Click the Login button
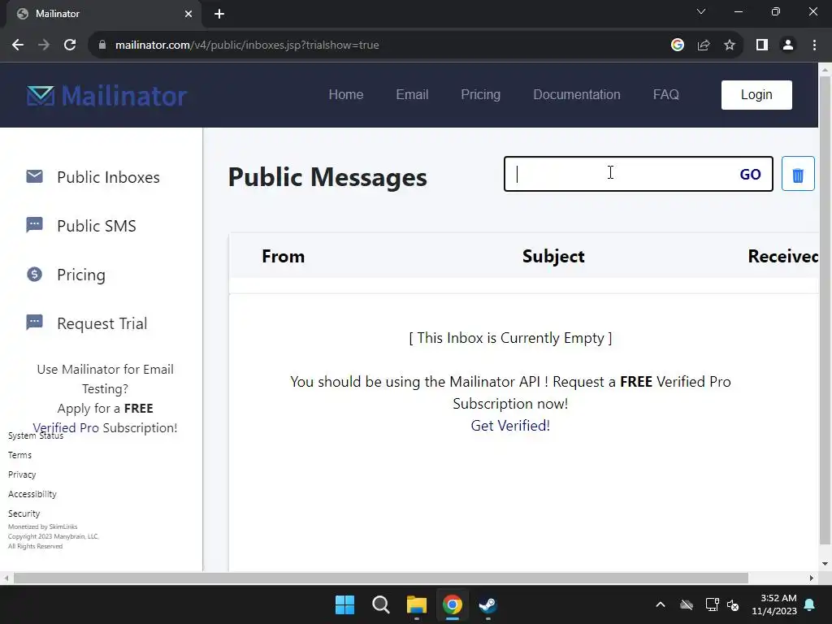The image size is (832, 624). (x=756, y=95)
